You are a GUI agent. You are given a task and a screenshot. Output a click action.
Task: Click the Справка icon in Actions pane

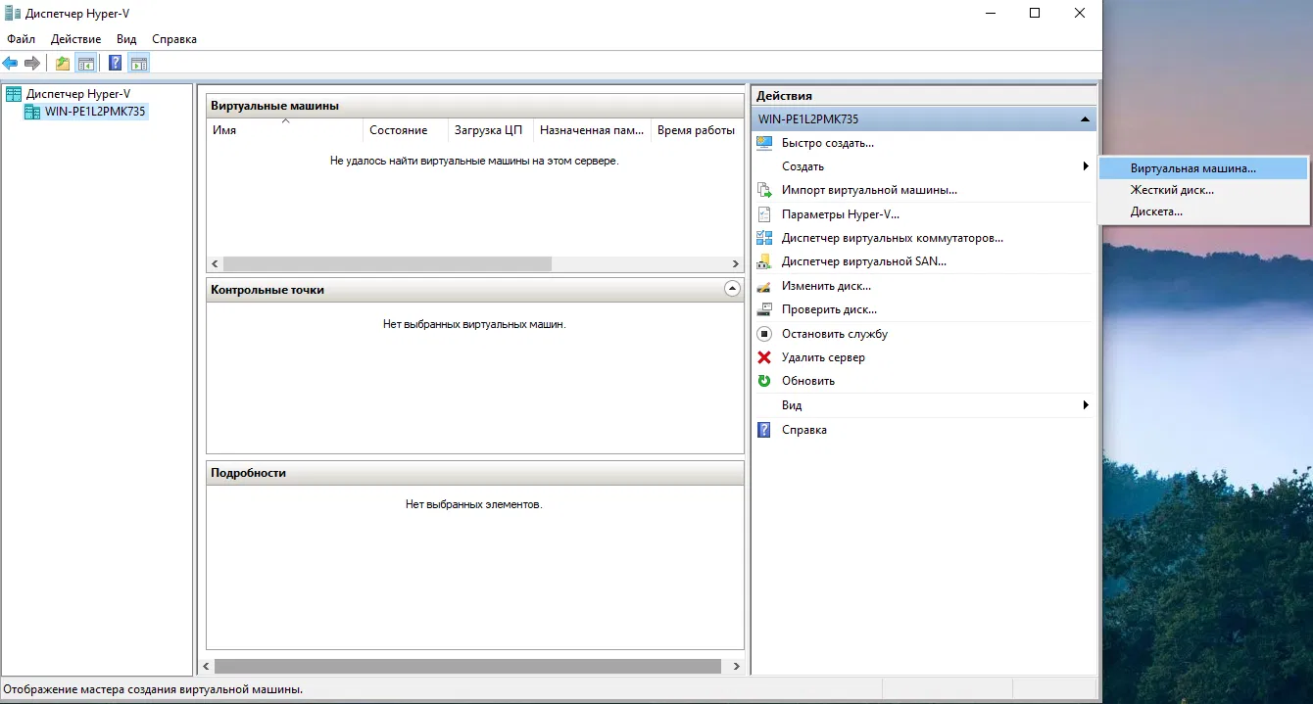(x=764, y=430)
